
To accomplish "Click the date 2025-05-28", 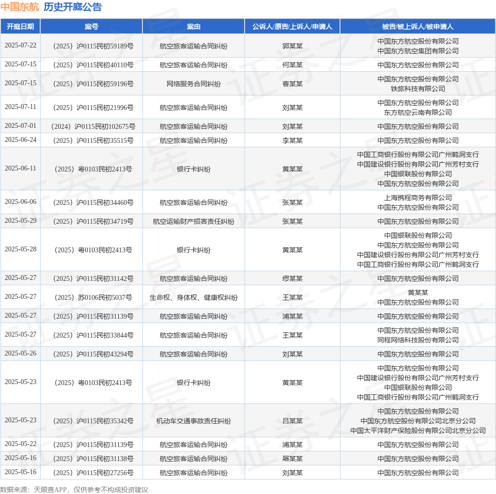I will [x=20, y=249].
